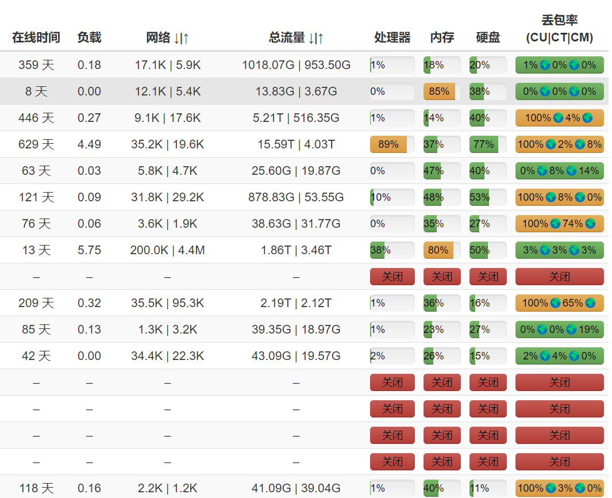Click the orange 85% memory usage bar
The width and height of the screenshot is (612, 498).
(x=439, y=91)
